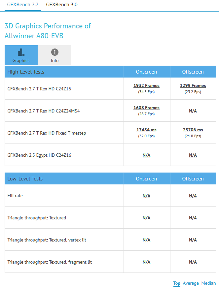This screenshot has height=289, width=219.
Task: Open N/A onscreen for Textured, fragment lit
Action: (x=146, y=262)
